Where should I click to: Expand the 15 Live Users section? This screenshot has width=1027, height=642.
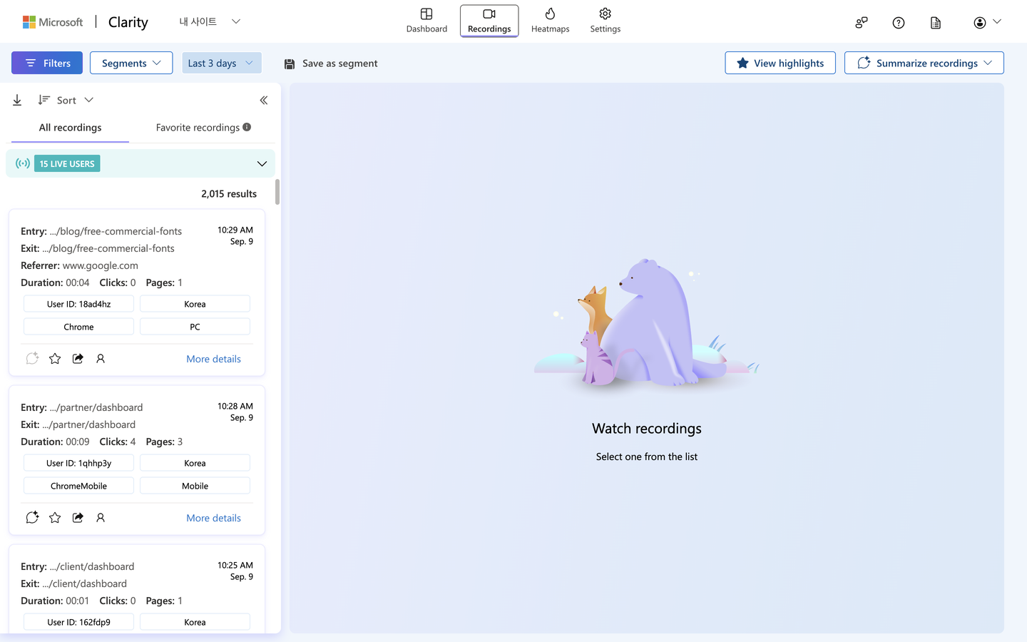coord(262,164)
